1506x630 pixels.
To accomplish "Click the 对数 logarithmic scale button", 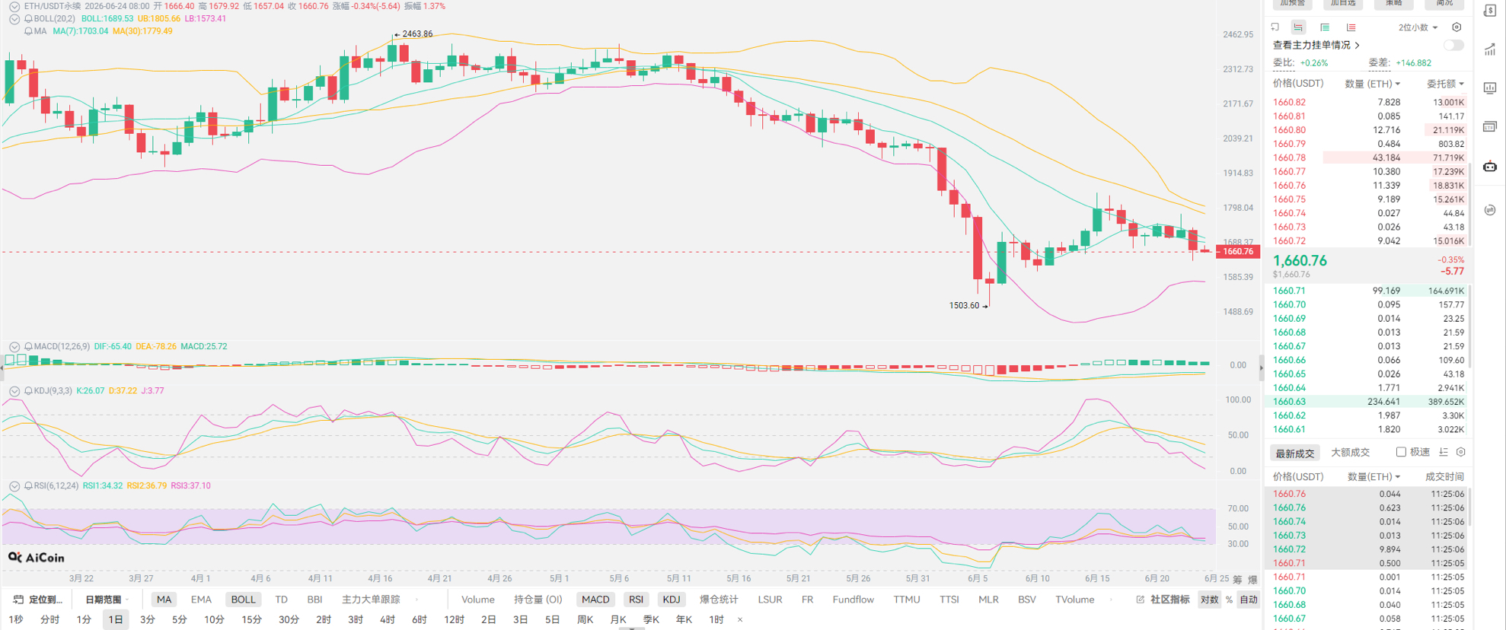I will tap(1209, 600).
